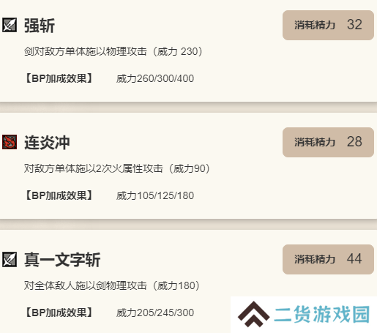
Task: Select the 连炎冲 skill title
Action: (x=47, y=143)
